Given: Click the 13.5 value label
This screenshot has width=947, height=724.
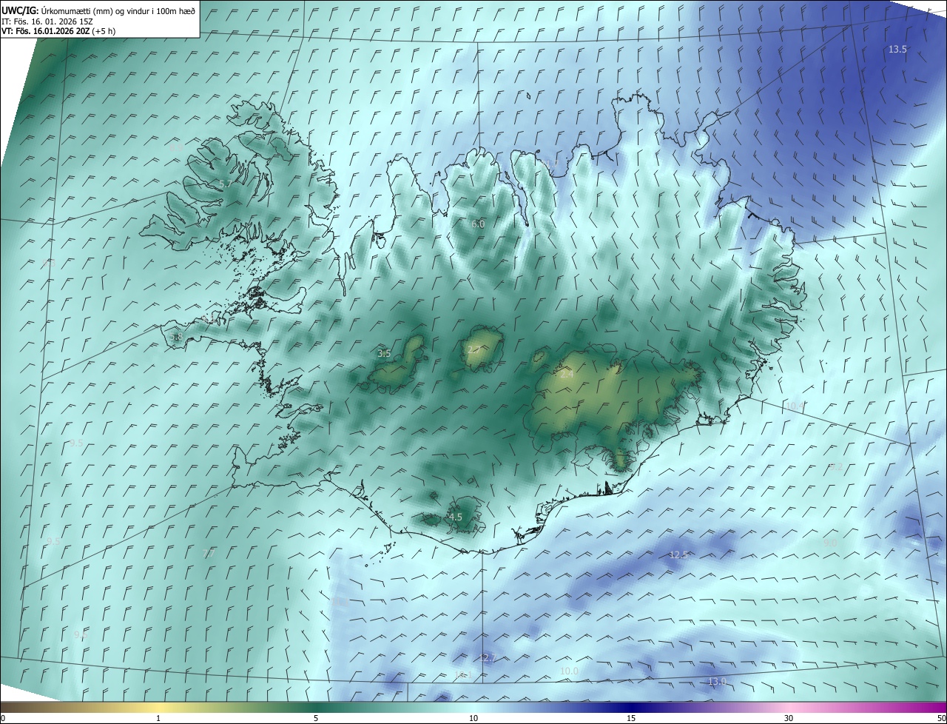Looking at the screenshot, I should (897, 50).
